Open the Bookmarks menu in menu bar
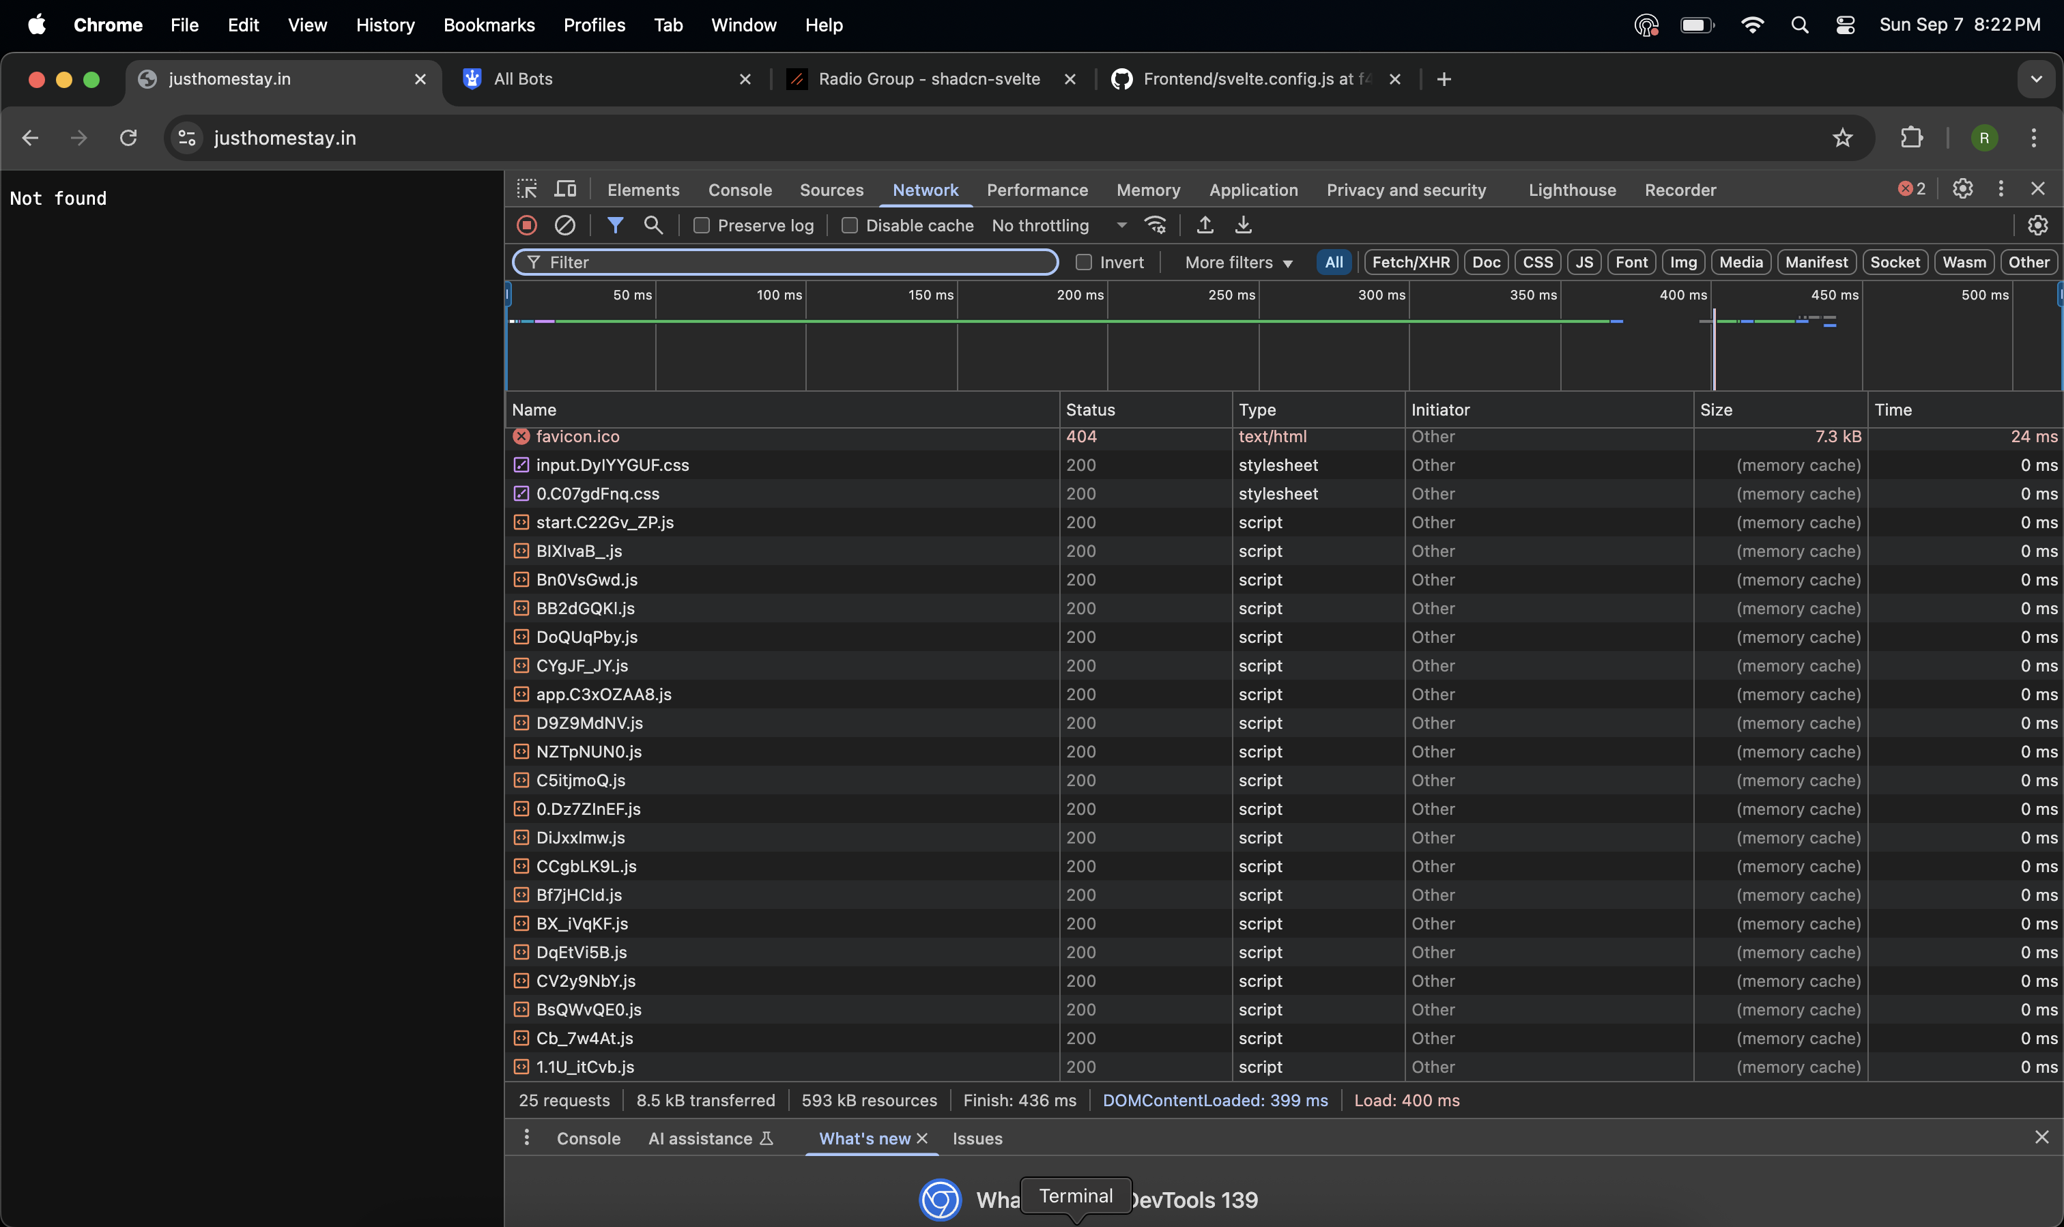The width and height of the screenshot is (2064, 1227). click(x=489, y=25)
